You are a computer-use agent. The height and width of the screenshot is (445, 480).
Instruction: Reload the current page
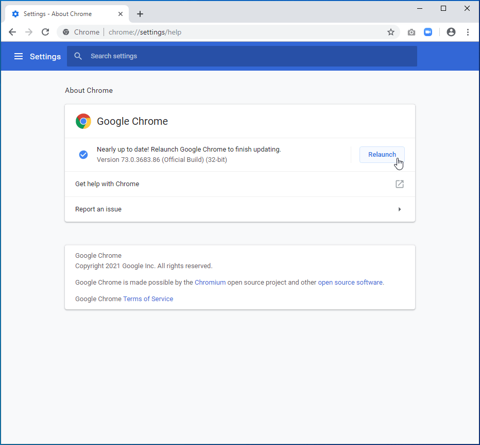(45, 32)
